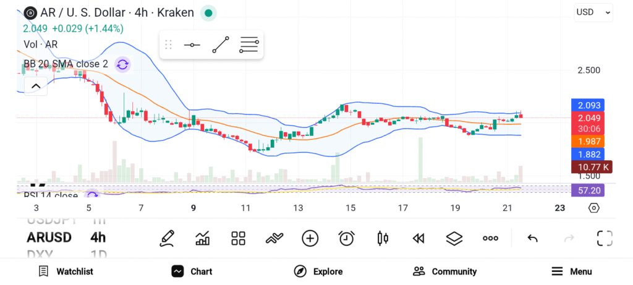Create an alert with the alarm clock icon
Viewport: 633px width, 285px height.
346,238
